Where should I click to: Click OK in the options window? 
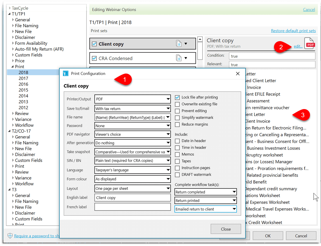268,236
